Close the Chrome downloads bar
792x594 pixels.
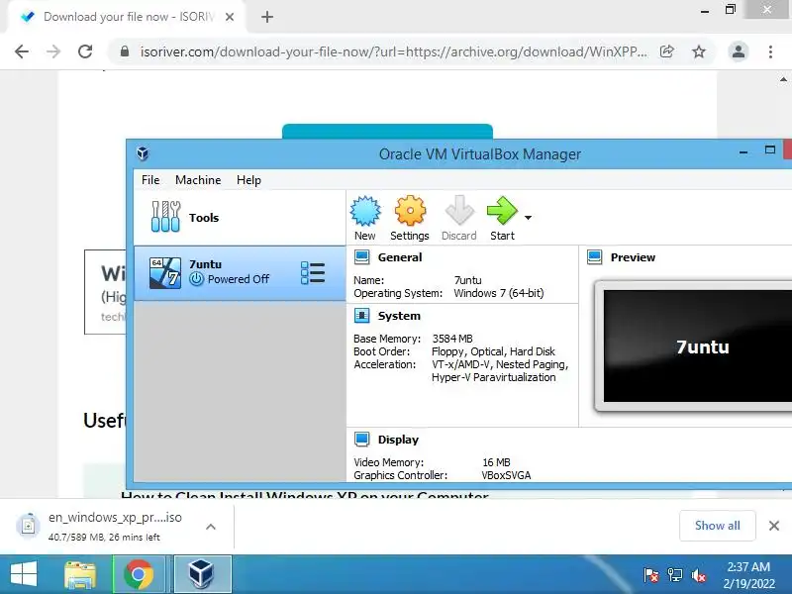[773, 526]
